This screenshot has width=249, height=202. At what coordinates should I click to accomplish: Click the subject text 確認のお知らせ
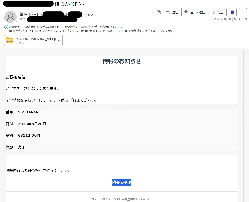[70, 4]
